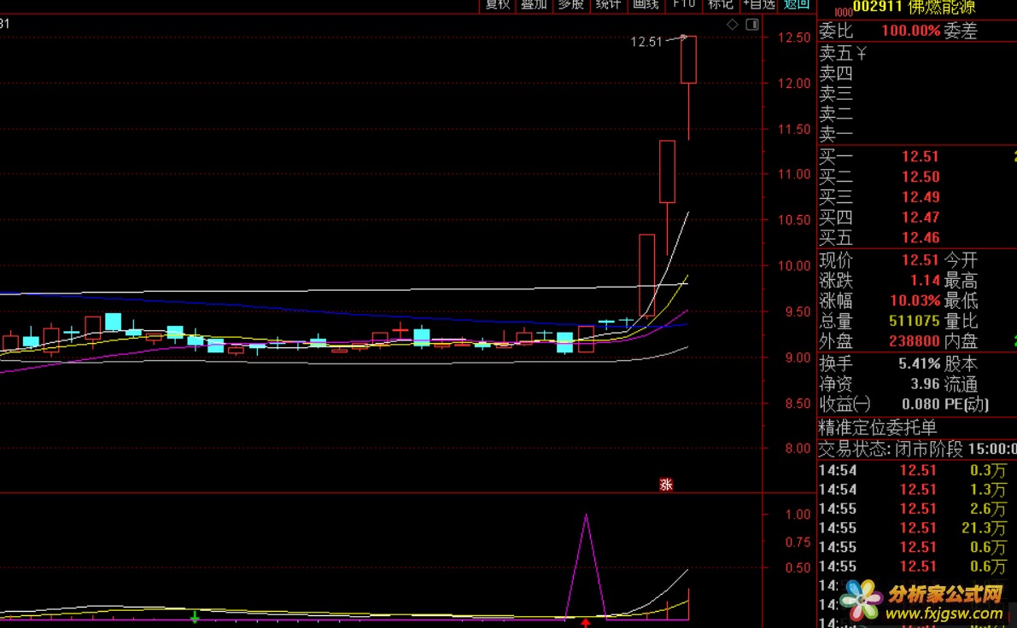Click the red 涨 marker under the chart
This screenshot has height=628, width=1017.
pyautogui.click(x=666, y=484)
